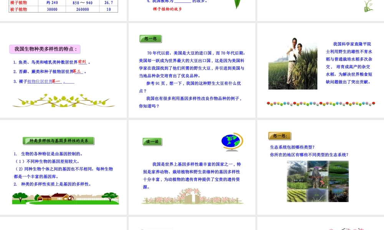
Task: Click the colorful flower row border
Action: 321,104
